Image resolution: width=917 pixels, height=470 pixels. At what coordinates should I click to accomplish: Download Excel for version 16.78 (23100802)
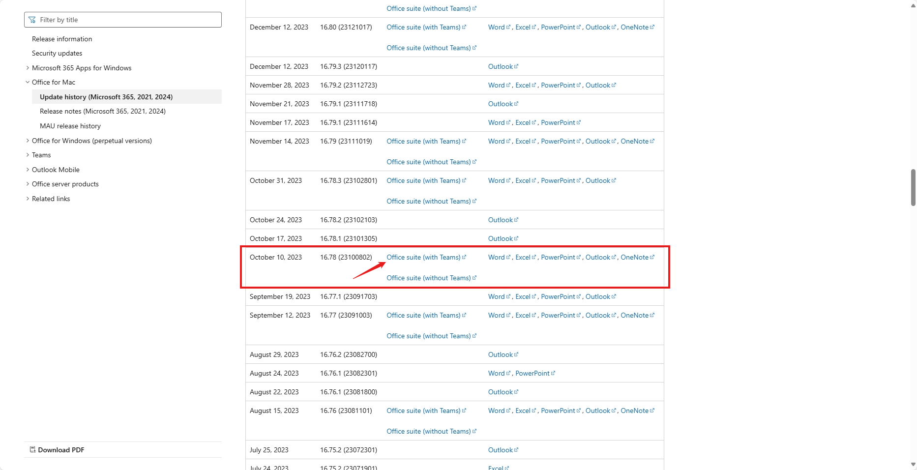click(x=526, y=257)
